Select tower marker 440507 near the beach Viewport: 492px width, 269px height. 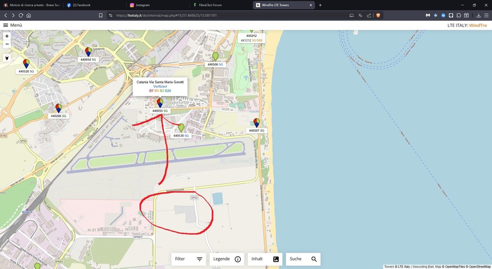257,122
